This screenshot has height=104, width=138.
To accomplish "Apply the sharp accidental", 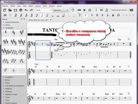I will [97, 15].
